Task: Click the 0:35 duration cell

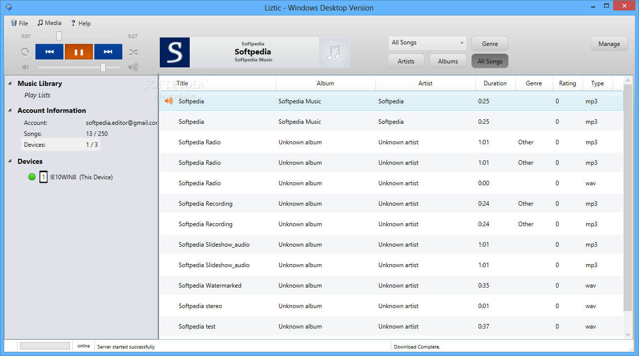Action: (484, 286)
